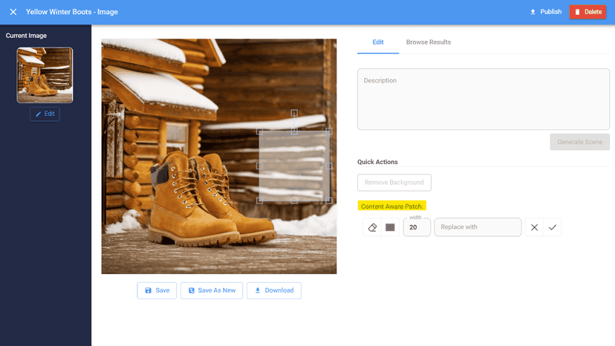The image size is (615, 346).
Task: Click the selection box rotation handle
Action: tap(294, 113)
